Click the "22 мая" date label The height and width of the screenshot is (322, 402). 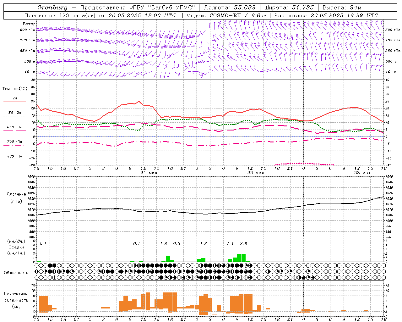click(x=255, y=173)
